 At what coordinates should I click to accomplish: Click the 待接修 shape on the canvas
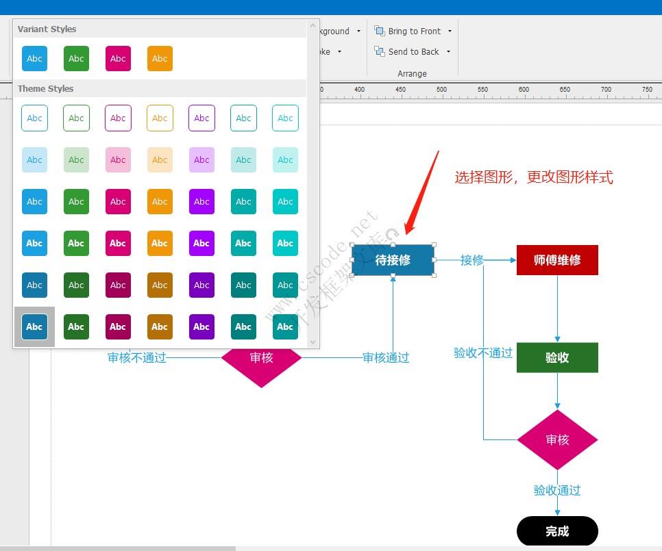tap(393, 260)
